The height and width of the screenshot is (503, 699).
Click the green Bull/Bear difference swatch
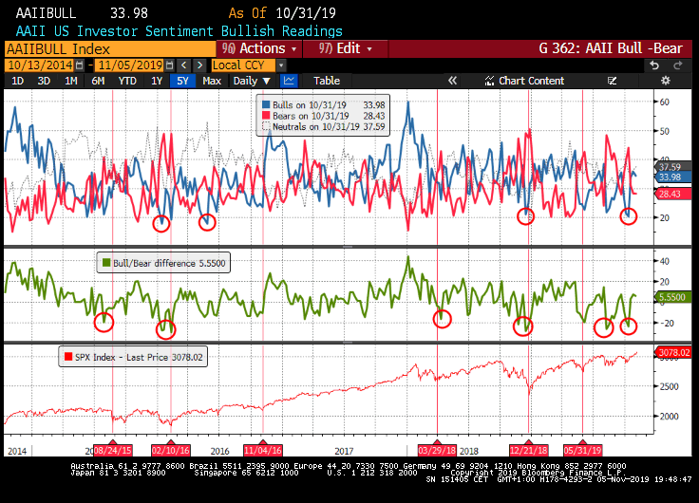tap(105, 263)
